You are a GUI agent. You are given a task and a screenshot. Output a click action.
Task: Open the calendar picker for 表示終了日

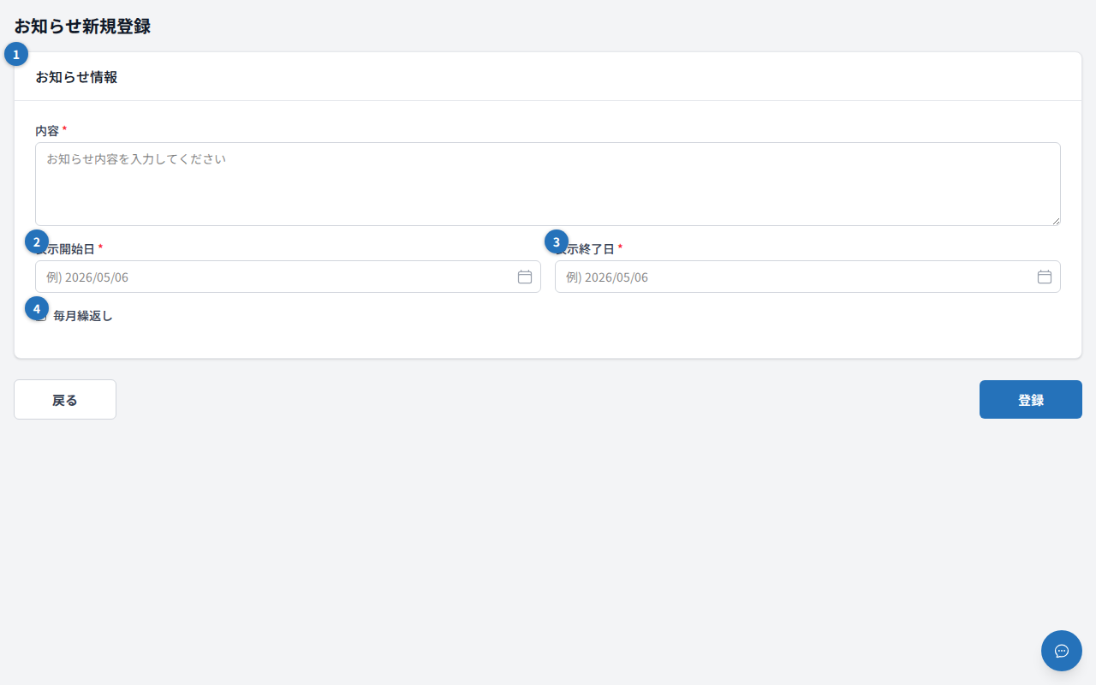point(1045,277)
